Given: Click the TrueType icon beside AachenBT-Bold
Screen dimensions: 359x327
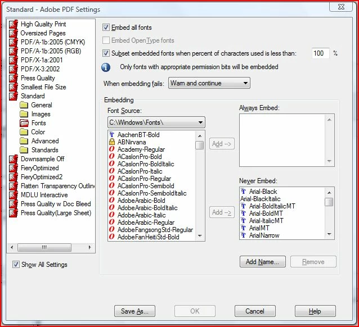Looking at the screenshot, I should pos(112,134).
